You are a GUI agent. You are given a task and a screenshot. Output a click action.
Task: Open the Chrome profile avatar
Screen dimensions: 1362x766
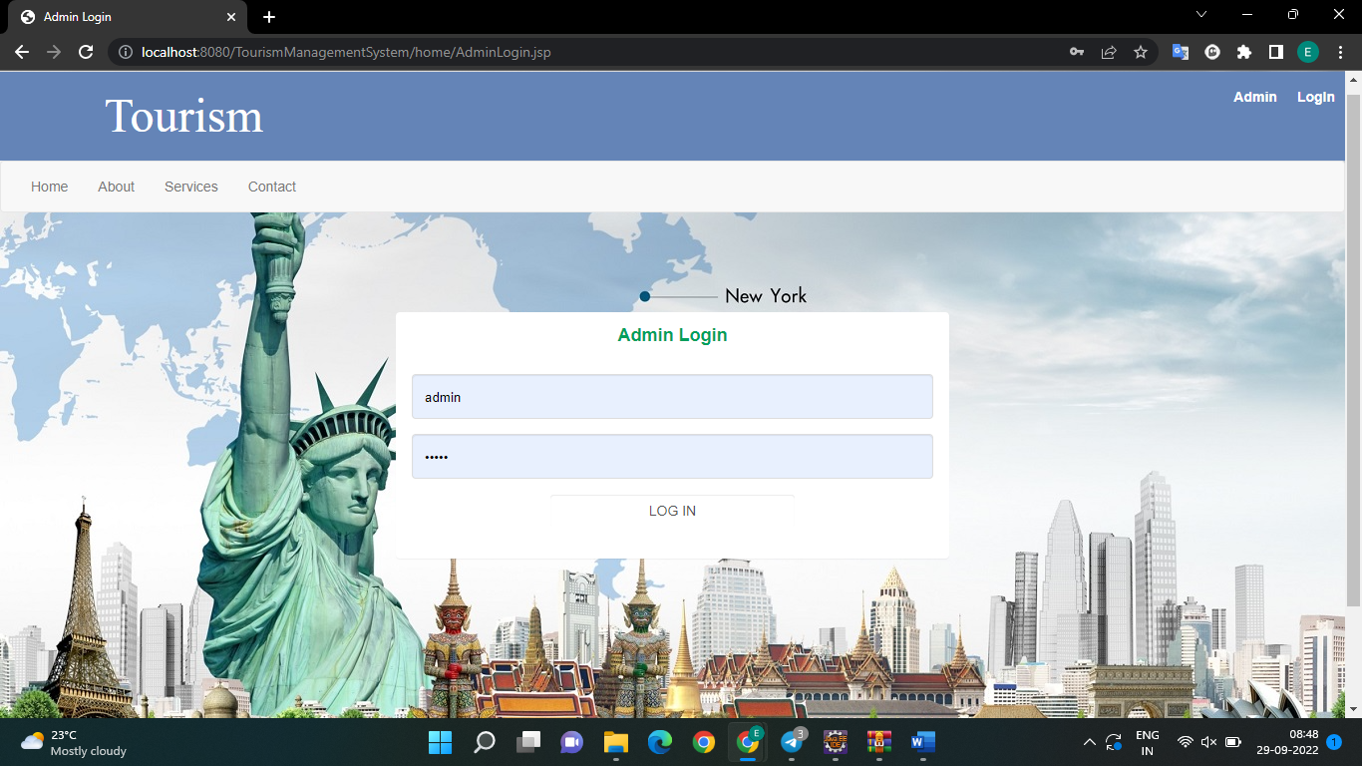point(1307,52)
